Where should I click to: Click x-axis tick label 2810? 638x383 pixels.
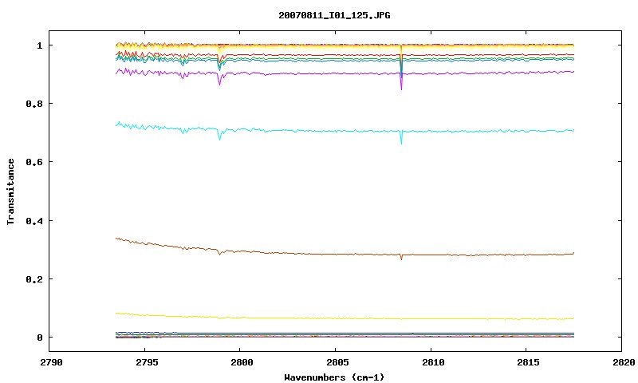pos(433,362)
